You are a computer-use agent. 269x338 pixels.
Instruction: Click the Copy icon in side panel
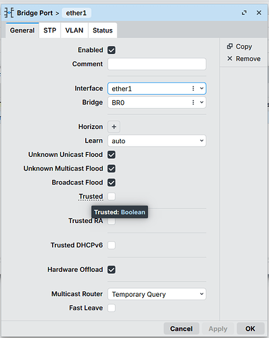230,46
